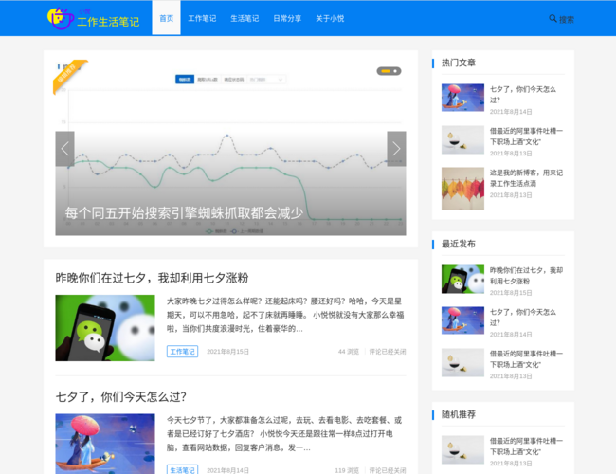Click the 44 浏览 view count
The width and height of the screenshot is (616, 474).
[349, 352]
